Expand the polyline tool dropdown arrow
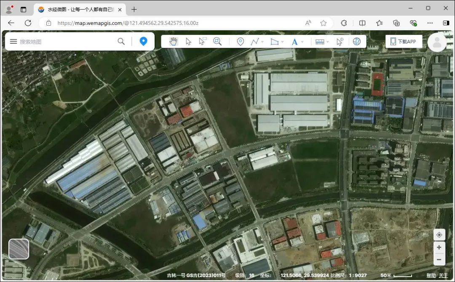This screenshot has height=282, width=455. click(x=262, y=42)
